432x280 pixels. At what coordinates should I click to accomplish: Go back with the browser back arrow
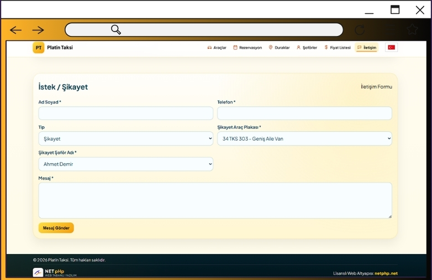pyautogui.click(x=16, y=30)
